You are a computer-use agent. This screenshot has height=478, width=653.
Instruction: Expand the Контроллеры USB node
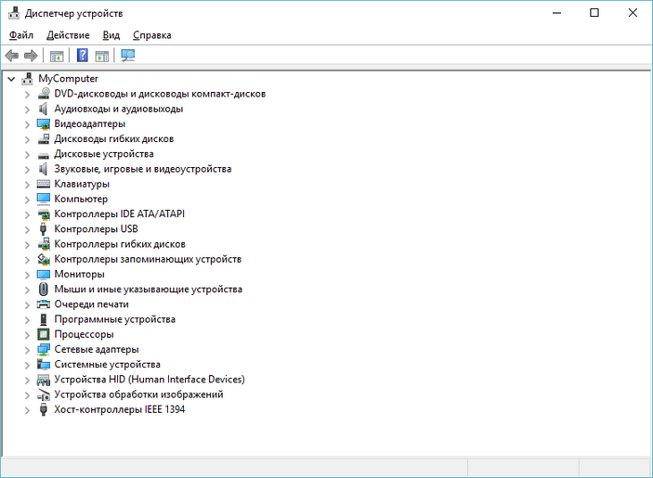(26, 229)
